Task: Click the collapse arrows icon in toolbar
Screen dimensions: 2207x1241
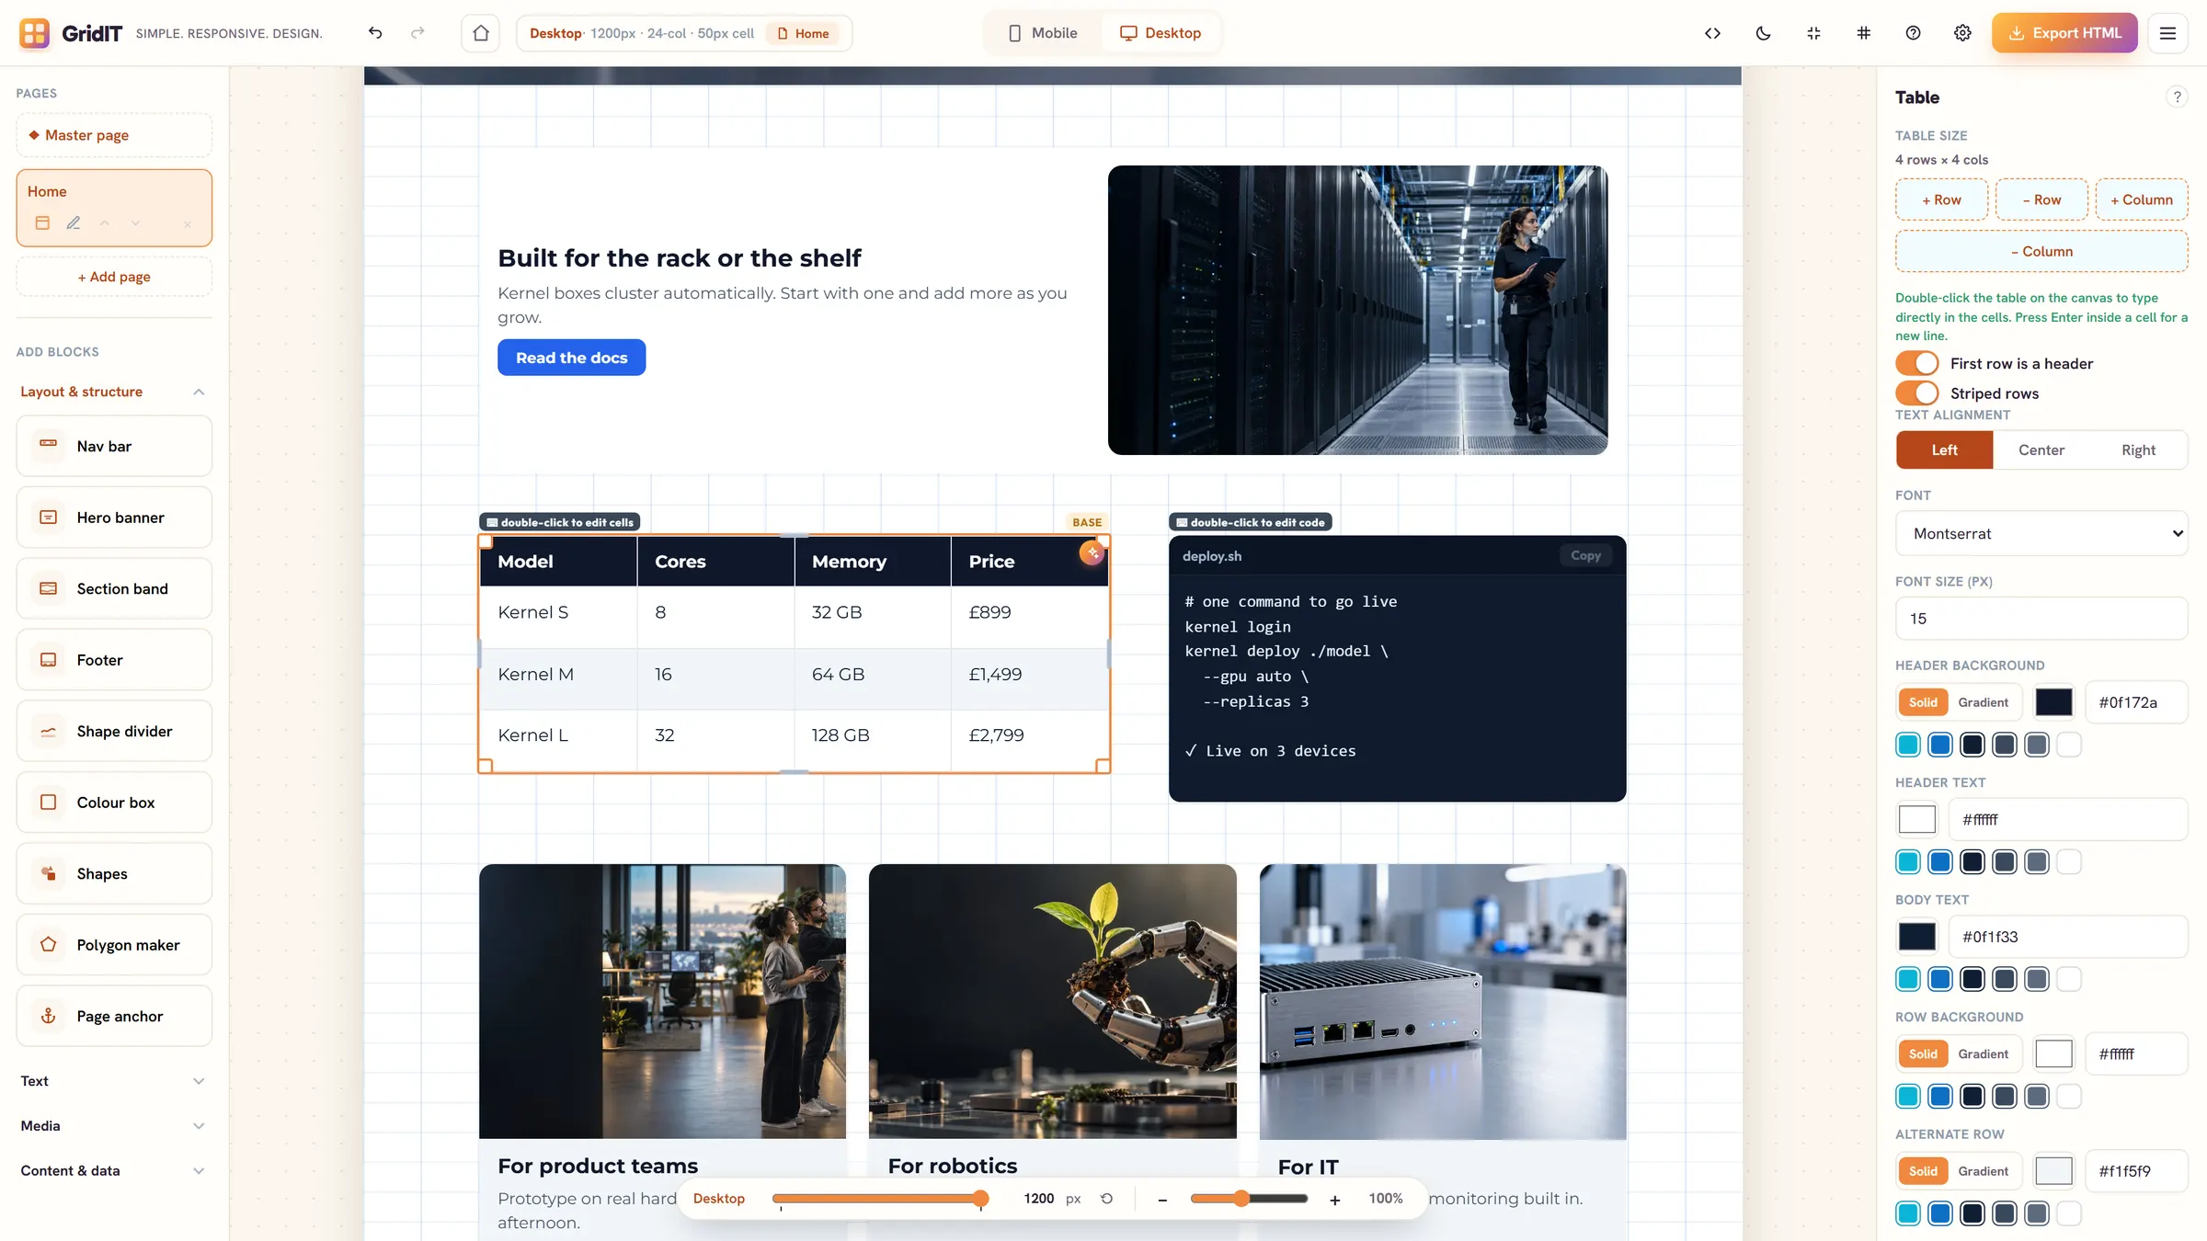Action: pos(1813,33)
